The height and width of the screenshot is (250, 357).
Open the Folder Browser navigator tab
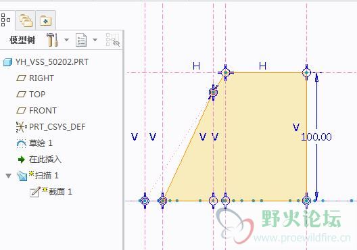tap(25, 20)
